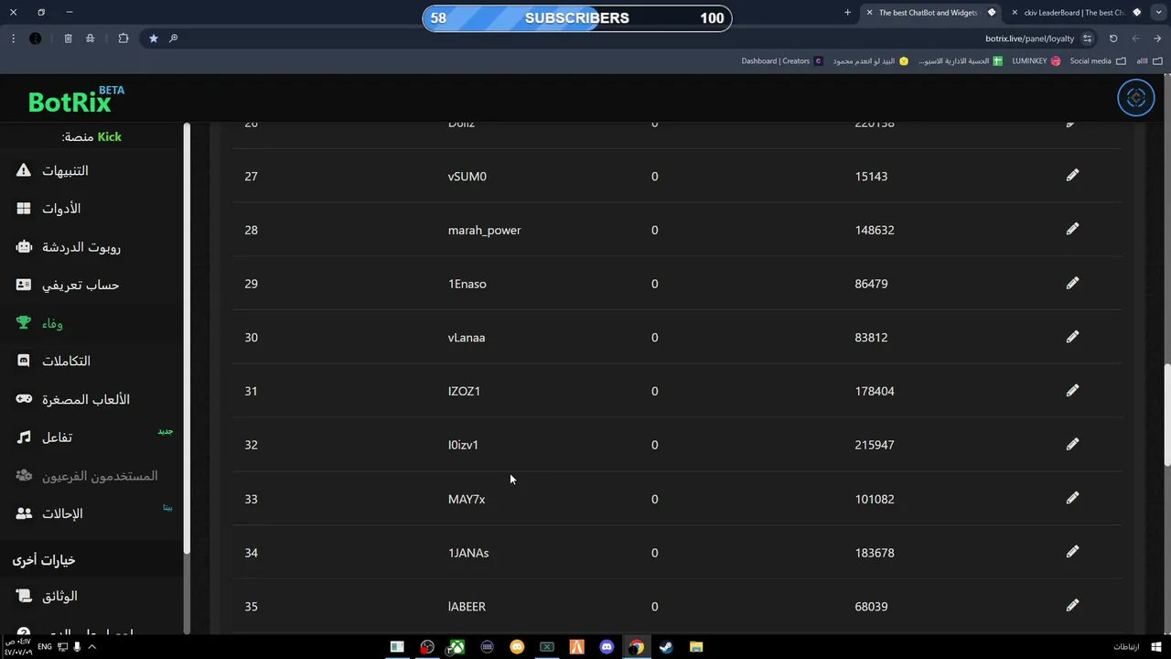Open the browser extensions puzzle icon

point(123,38)
